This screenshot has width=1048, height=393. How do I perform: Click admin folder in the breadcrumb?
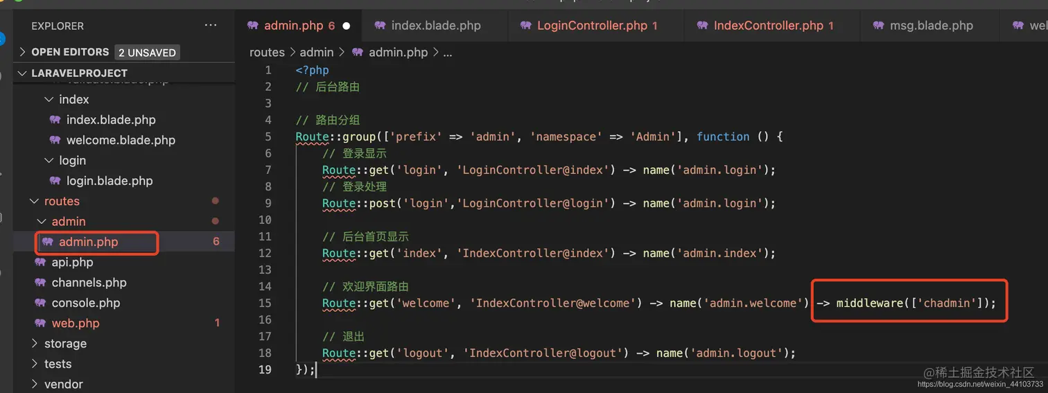317,52
